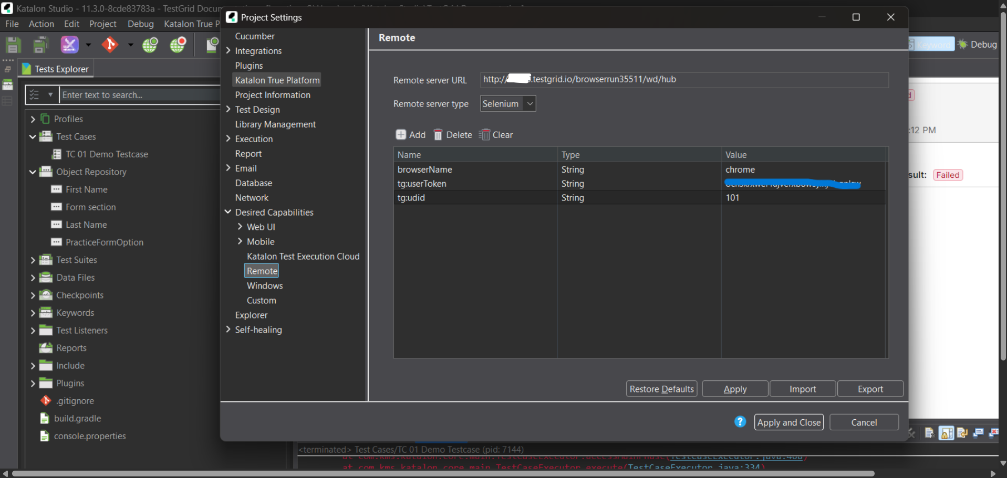The height and width of the screenshot is (478, 1007).
Task: Click the trash icon to Delete the capability
Action: coord(438,135)
